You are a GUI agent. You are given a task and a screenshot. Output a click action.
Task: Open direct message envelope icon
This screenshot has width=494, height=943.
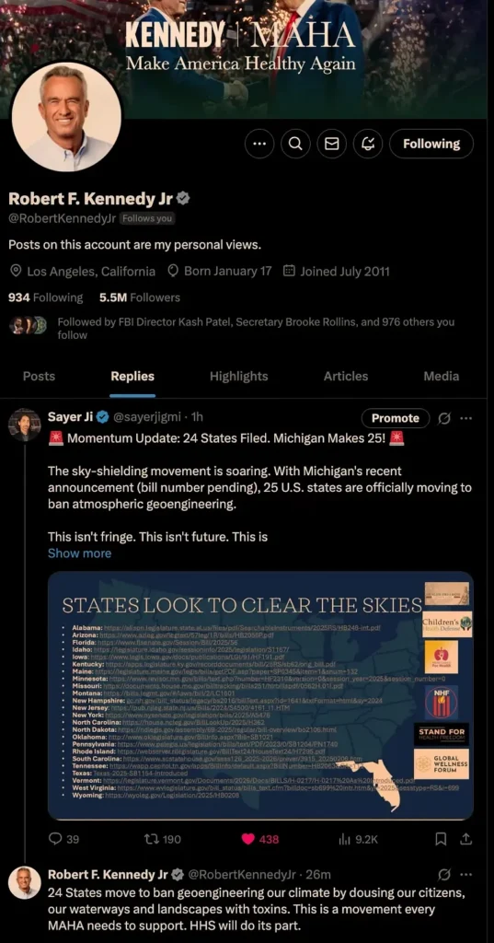coord(332,144)
